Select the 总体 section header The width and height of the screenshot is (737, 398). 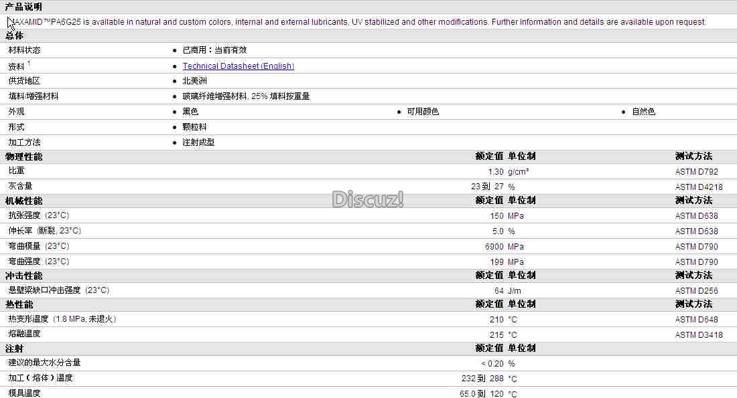tap(15, 35)
